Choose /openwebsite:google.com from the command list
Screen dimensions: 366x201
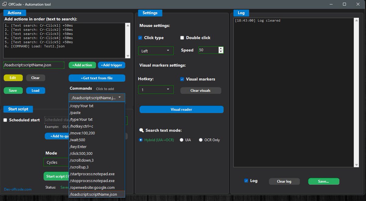pos(91,187)
